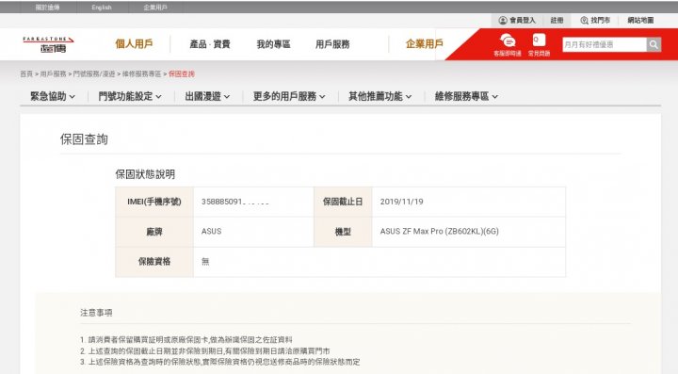
Task: Click the 注意事項 heading
Action: pyautogui.click(x=96, y=313)
